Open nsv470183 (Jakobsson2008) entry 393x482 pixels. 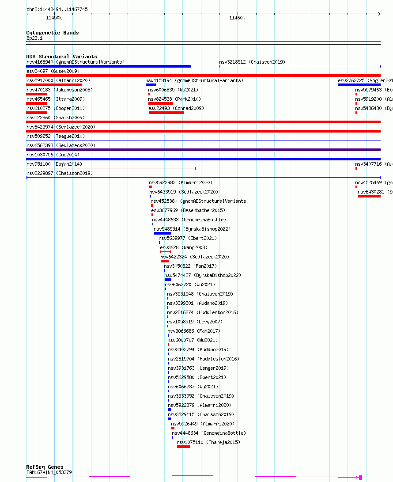(x=60, y=89)
